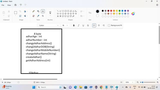Open the Windows Start button
This screenshot has height=90, width=160.
pos(34,87)
